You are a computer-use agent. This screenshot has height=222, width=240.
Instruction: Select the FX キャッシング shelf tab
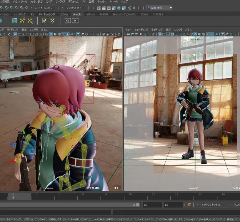click(x=47, y=14)
